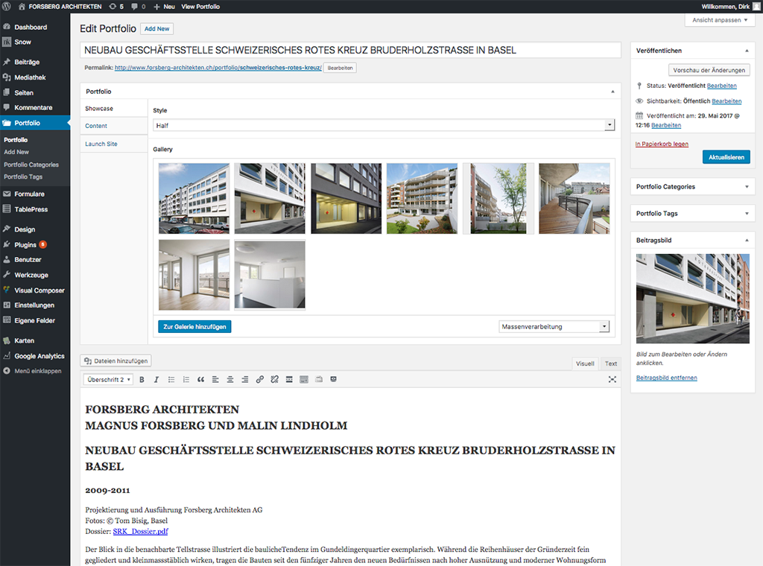
Task: Click Add New button beside Edit Portfolio
Action: click(x=156, y=29)
